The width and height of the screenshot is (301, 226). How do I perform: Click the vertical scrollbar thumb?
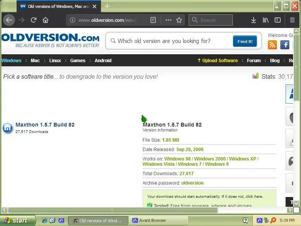click(x=296, y=67)
